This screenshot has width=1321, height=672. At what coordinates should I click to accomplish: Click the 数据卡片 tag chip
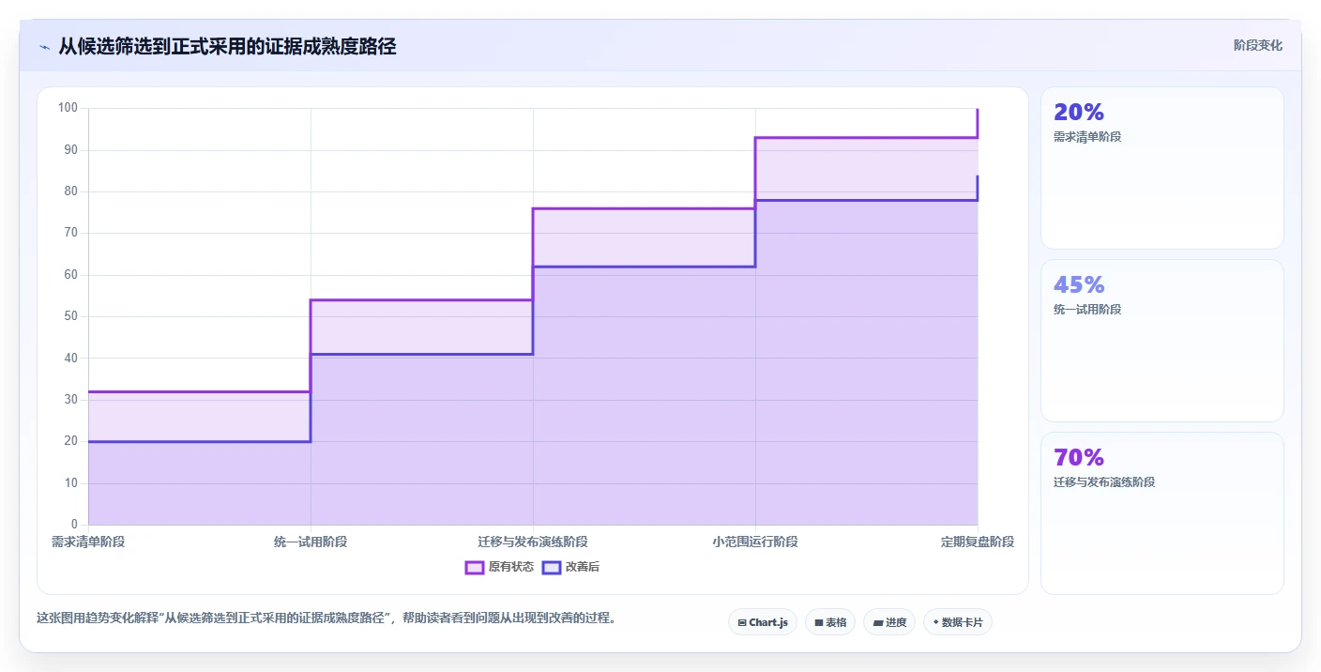click(958, 622)
